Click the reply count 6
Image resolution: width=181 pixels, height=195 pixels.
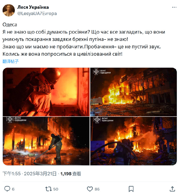(13, 189)
